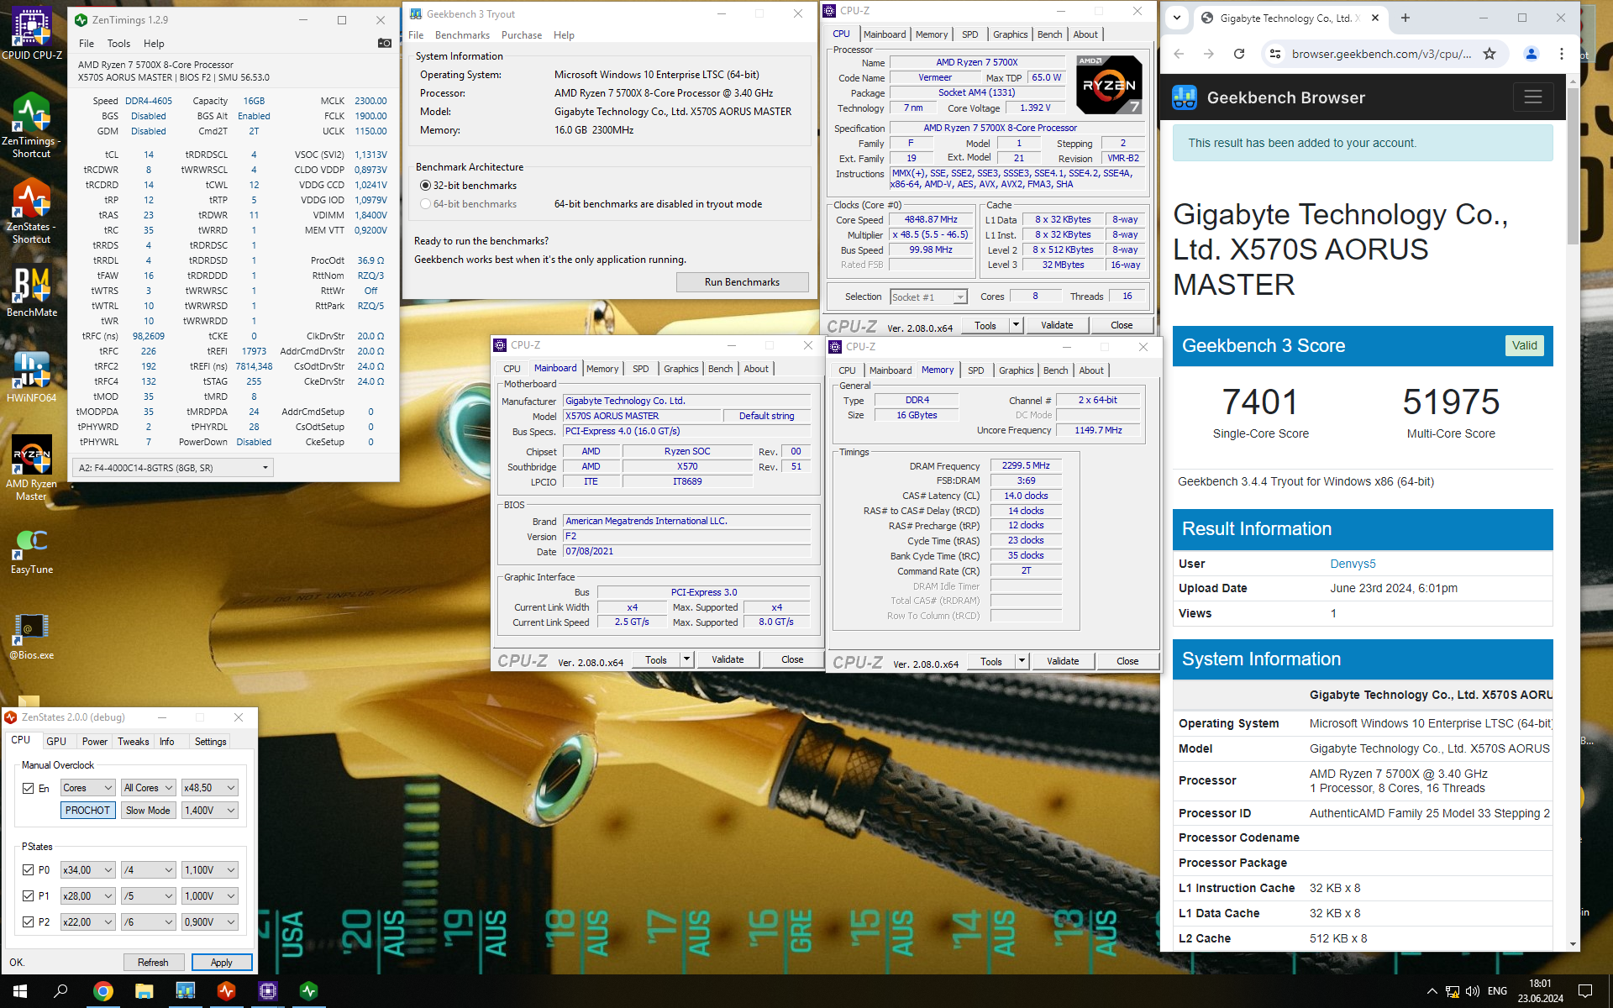The height and width of the screenshot is (1008, 1613).
Task: Click Validate in top CPU-Z window
Action: click(1056, 325)
